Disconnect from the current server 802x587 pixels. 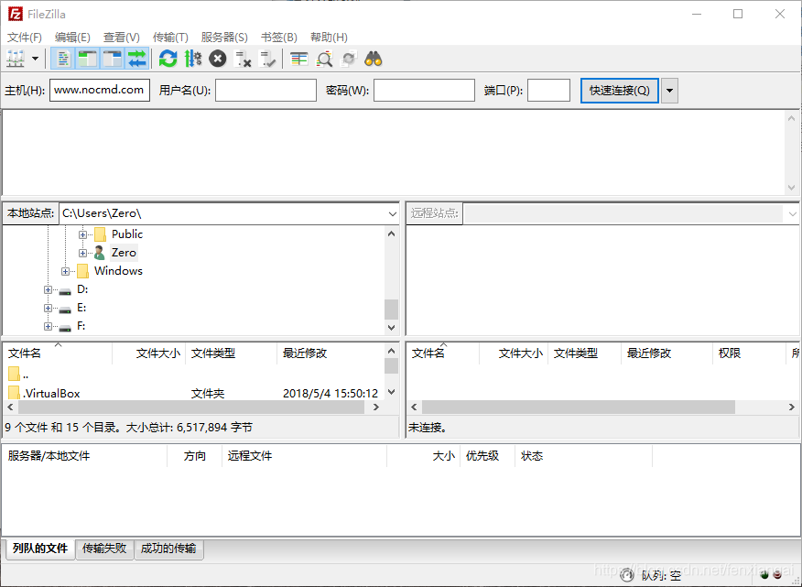(243, 59)
